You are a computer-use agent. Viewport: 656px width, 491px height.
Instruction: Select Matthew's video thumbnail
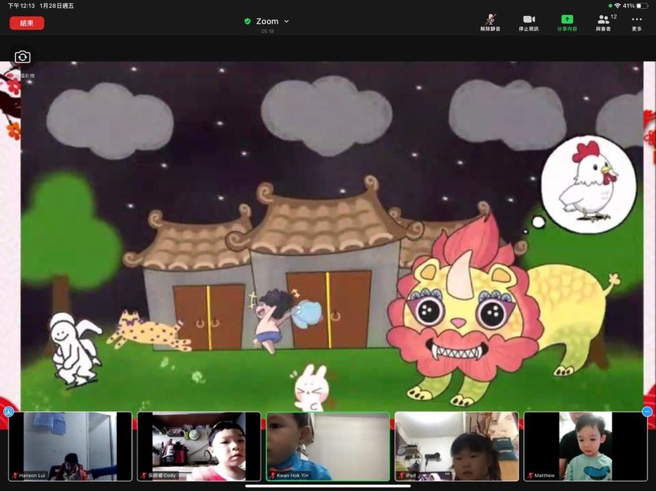[585, 446]
